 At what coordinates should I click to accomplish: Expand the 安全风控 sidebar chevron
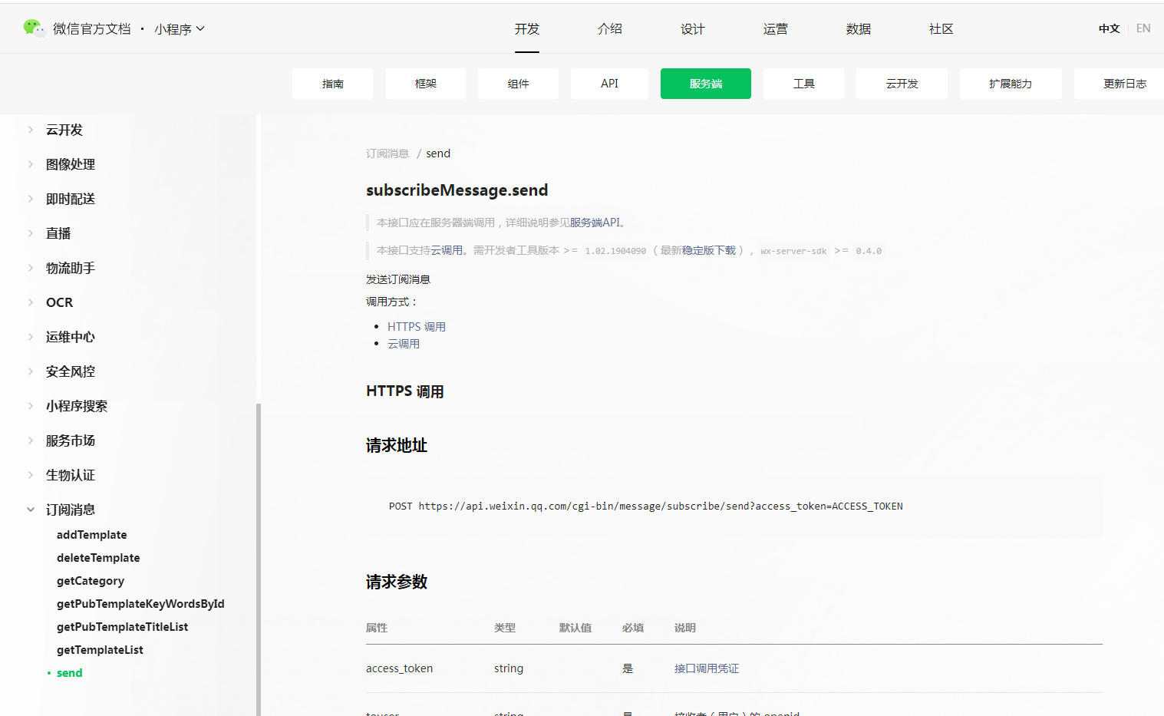point(31,371)
